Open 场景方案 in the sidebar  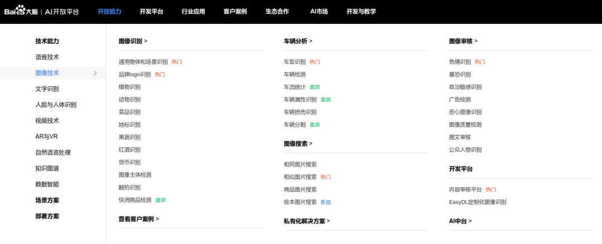[x=47, y=200]
